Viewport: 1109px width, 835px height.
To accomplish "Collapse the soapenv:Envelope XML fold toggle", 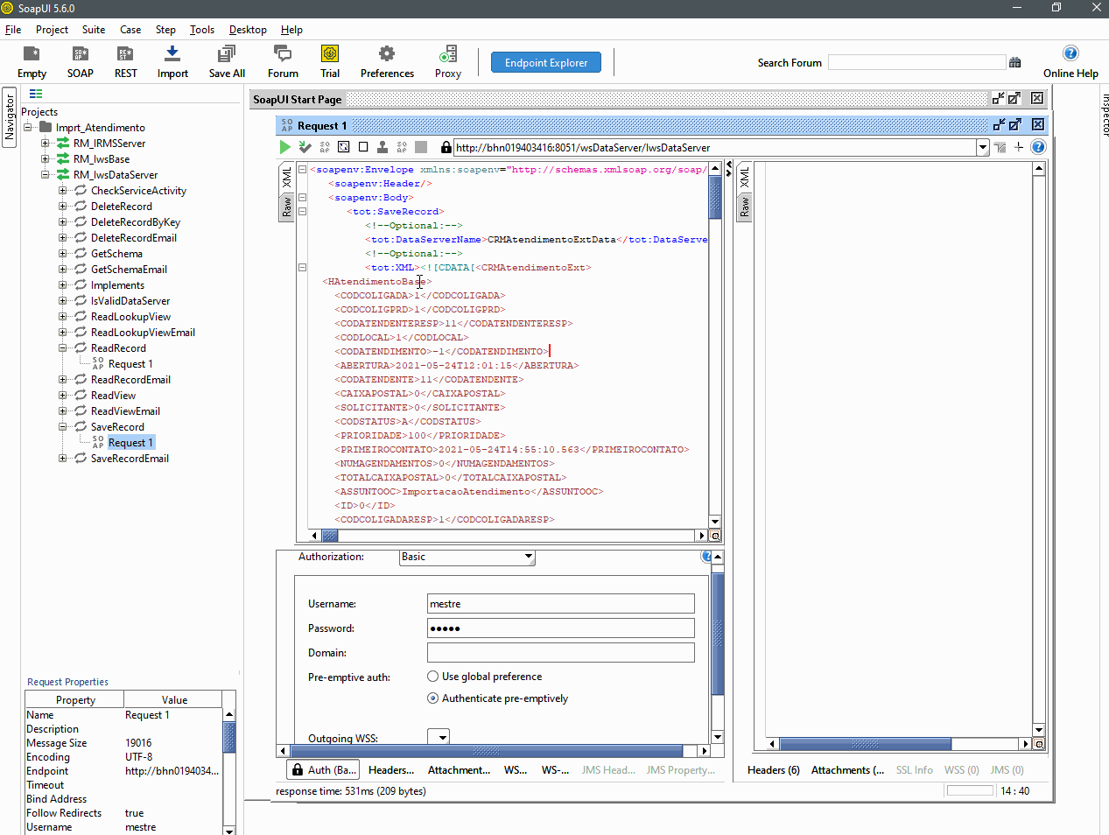I will pos(302,170).
